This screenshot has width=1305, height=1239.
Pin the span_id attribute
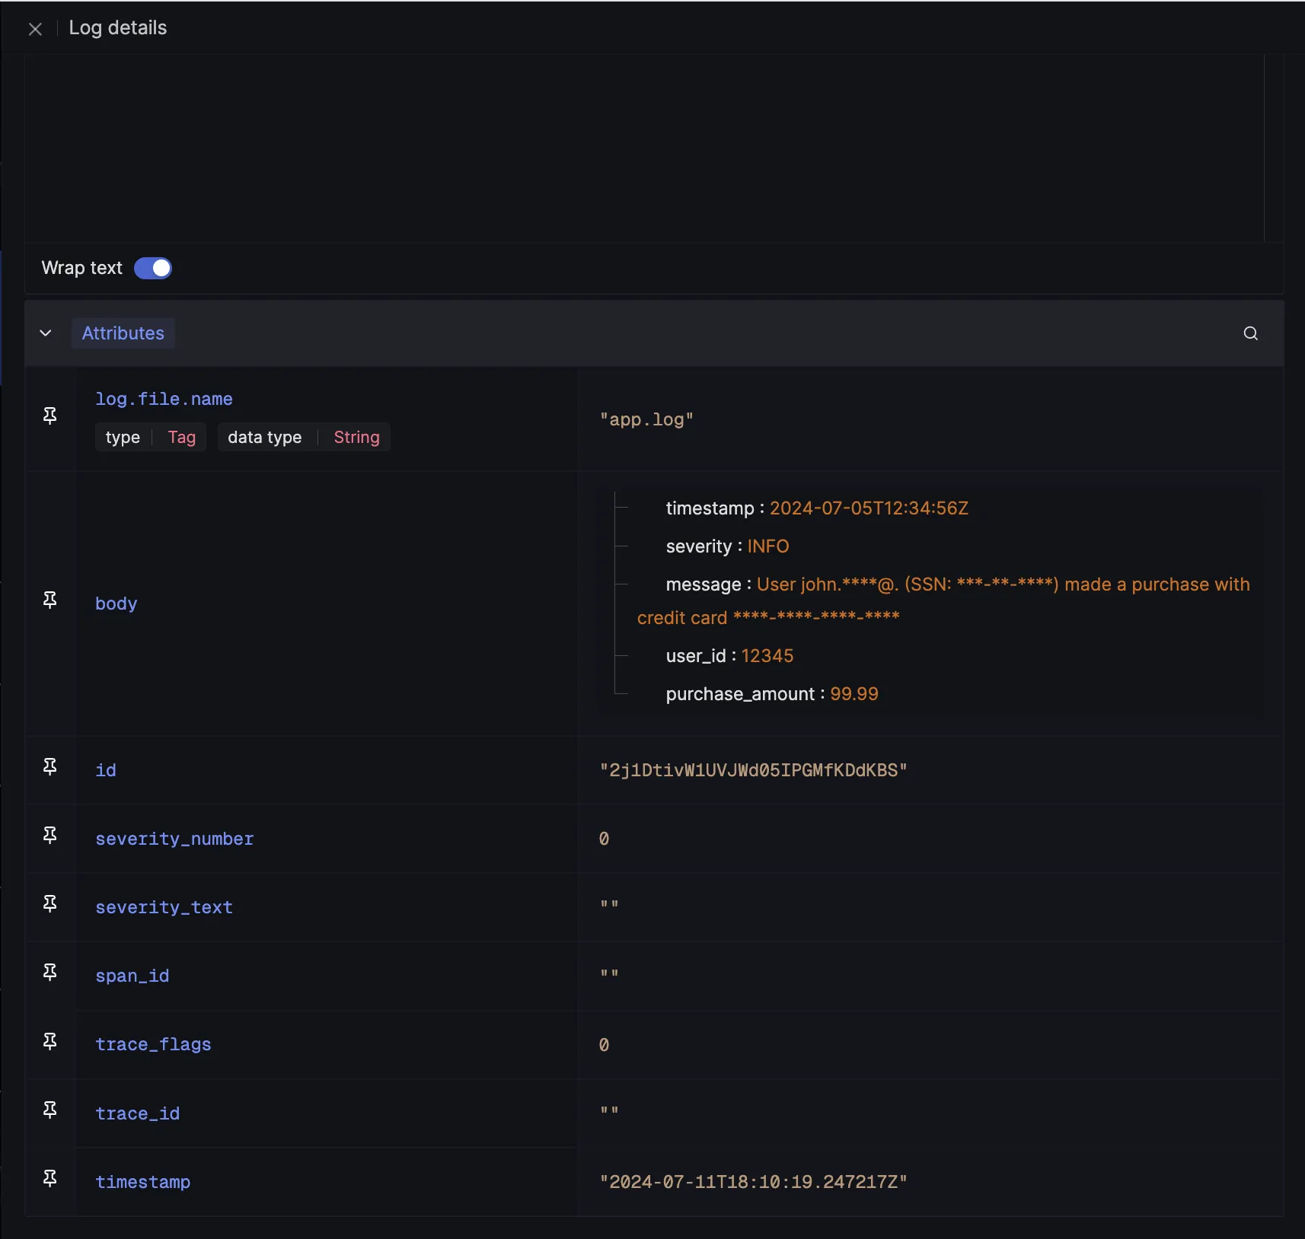tap(50, 972)
